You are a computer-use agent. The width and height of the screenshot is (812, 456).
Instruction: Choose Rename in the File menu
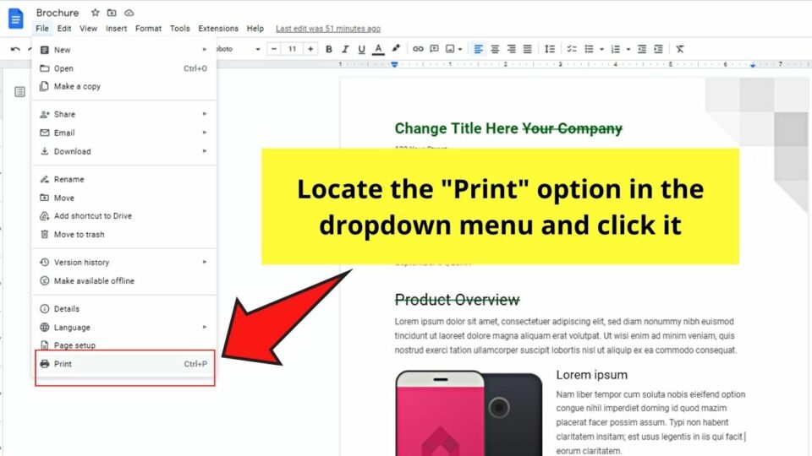coord(124,179)
